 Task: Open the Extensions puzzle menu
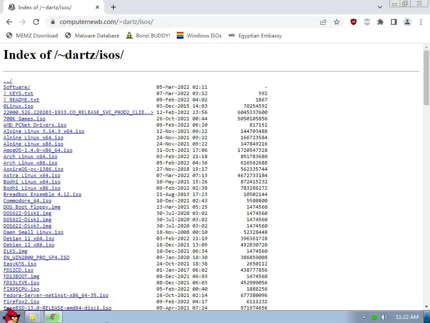pos(380,22)
